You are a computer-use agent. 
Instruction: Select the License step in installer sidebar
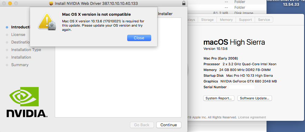point(18,34)
